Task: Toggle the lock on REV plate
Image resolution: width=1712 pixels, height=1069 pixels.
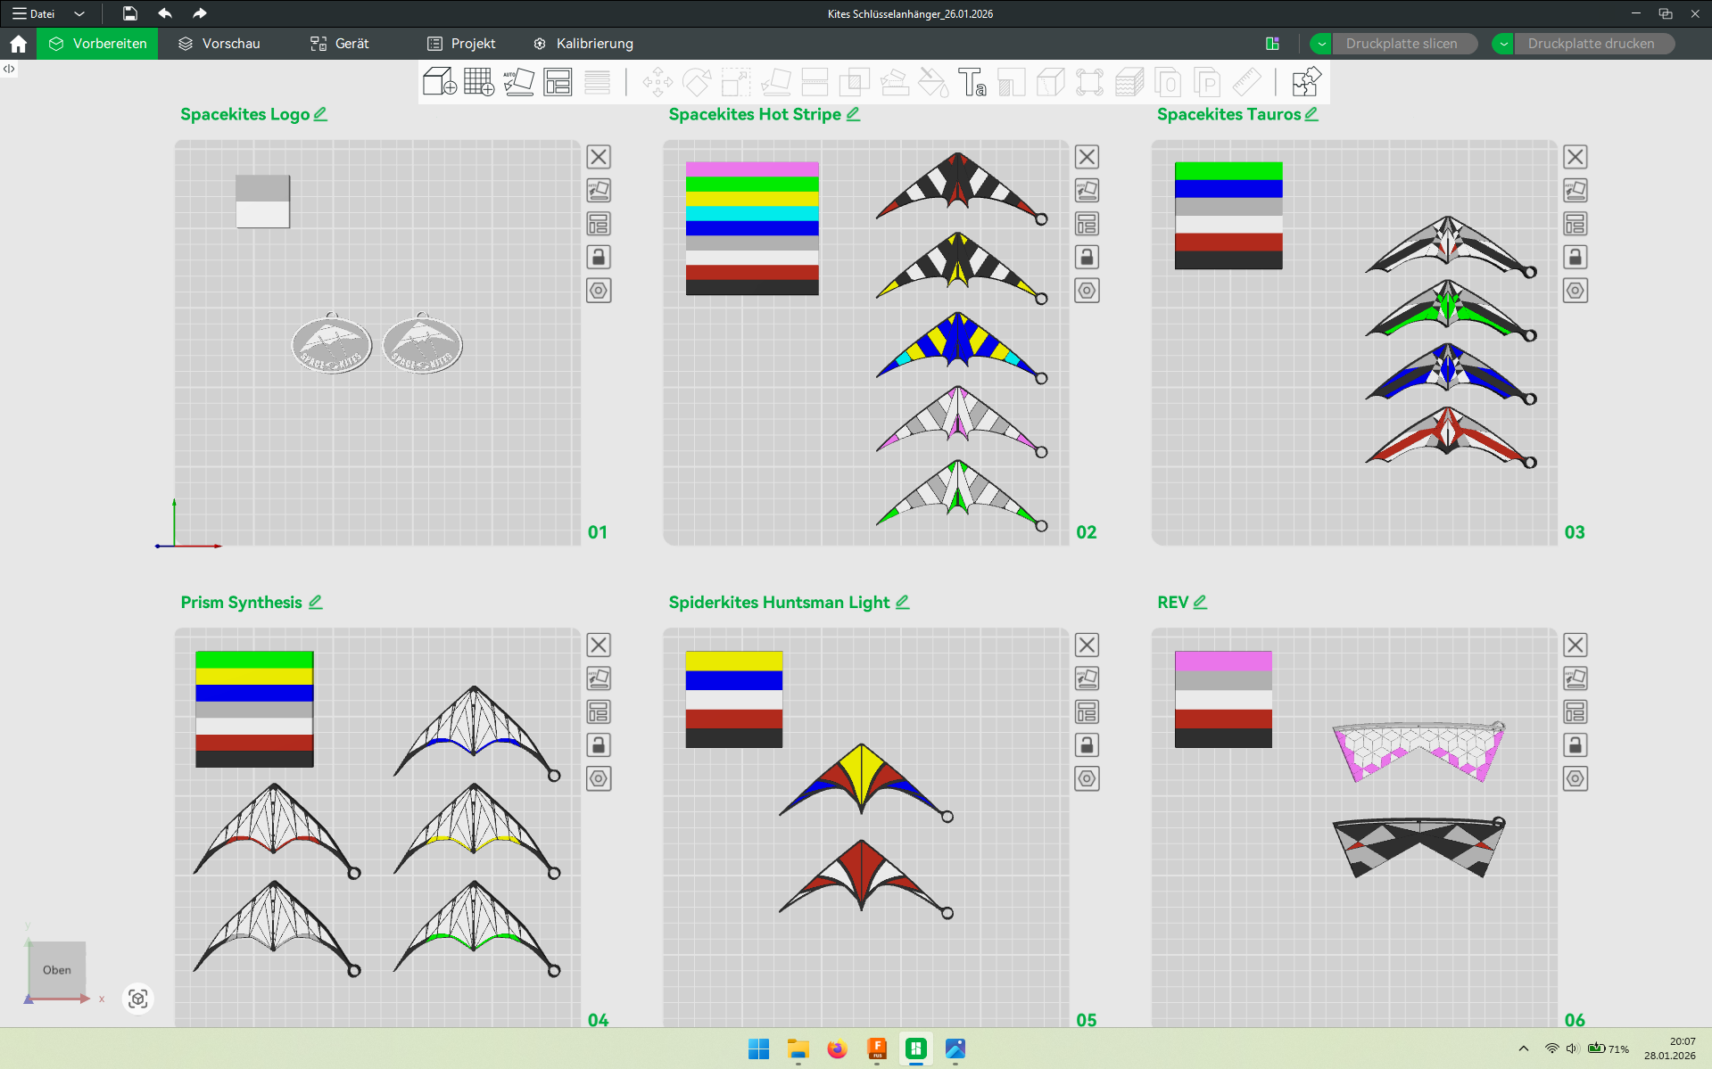Action: [1575, 745]
